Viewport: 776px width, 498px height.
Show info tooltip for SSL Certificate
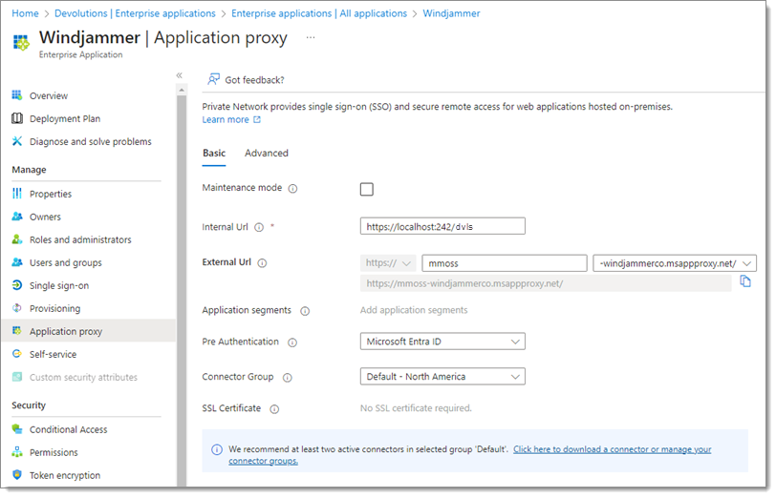(x=274, y=409)
